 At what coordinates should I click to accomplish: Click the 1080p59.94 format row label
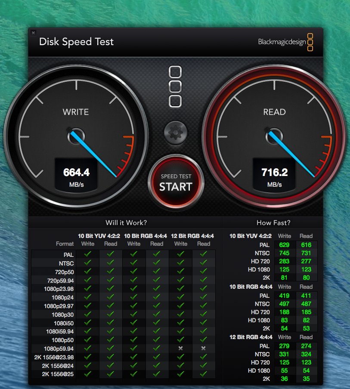click(x=59, y=349)
